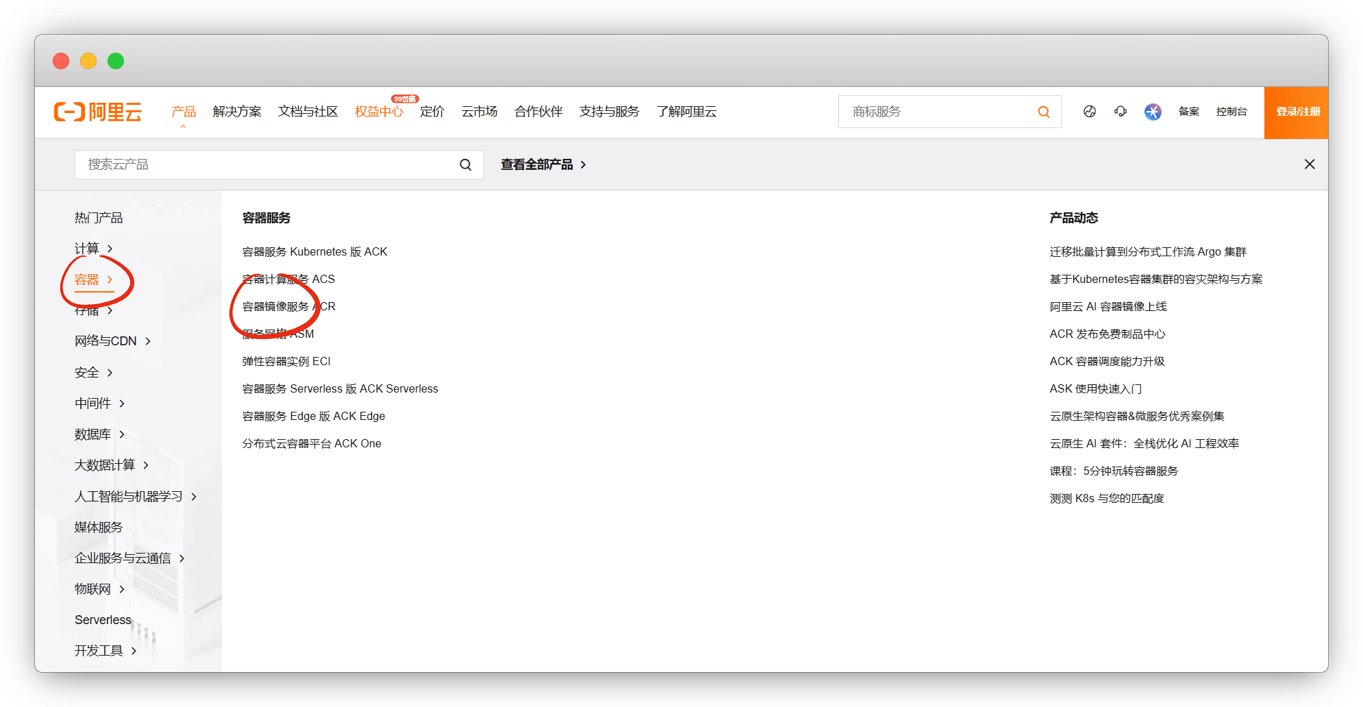
Task: Expand the 容器 category
Action: [94, 280]
